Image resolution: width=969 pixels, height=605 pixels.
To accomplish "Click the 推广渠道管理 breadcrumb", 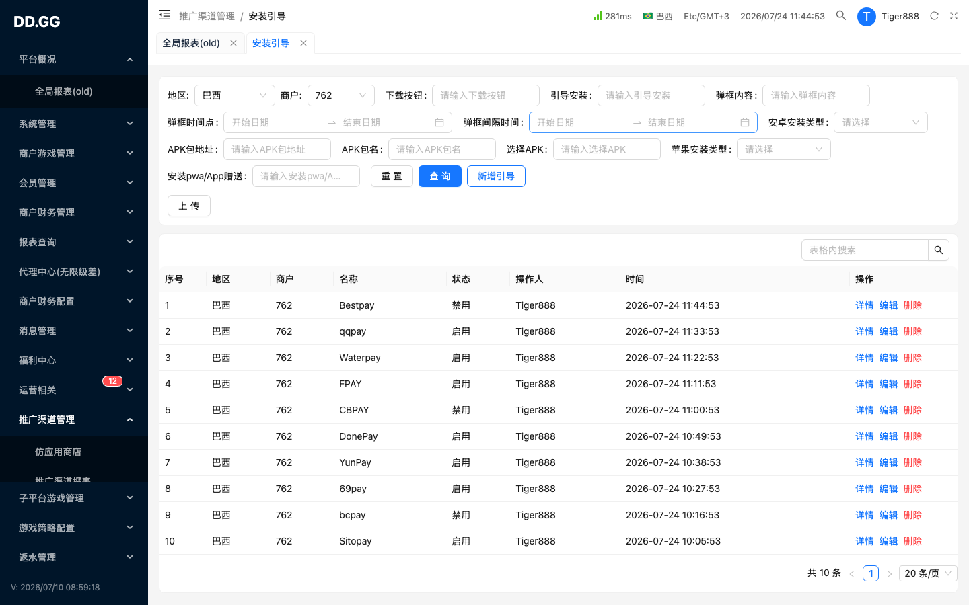I will (x=207, y=16).
